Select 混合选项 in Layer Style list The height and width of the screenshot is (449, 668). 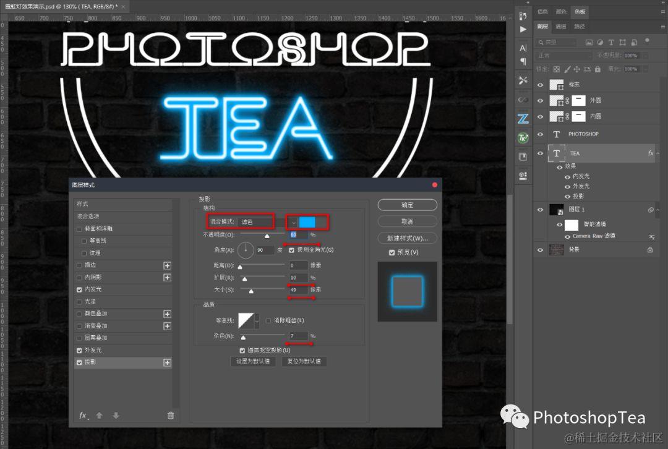[123, 216]
